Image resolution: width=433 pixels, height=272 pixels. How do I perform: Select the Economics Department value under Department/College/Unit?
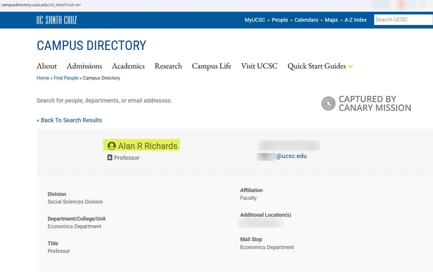pos(74,226)
